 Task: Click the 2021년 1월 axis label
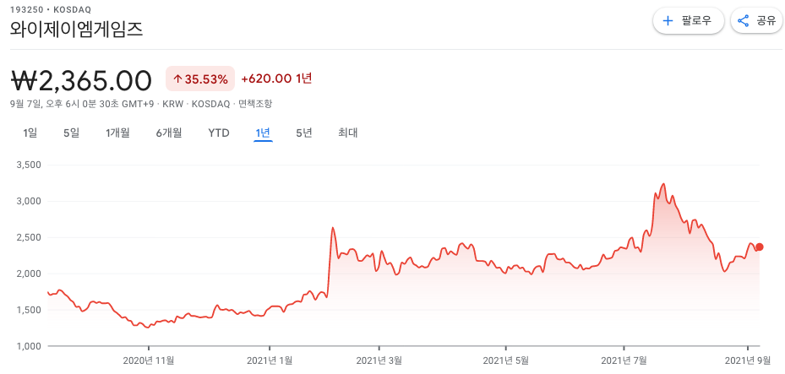tap(270, 360)
